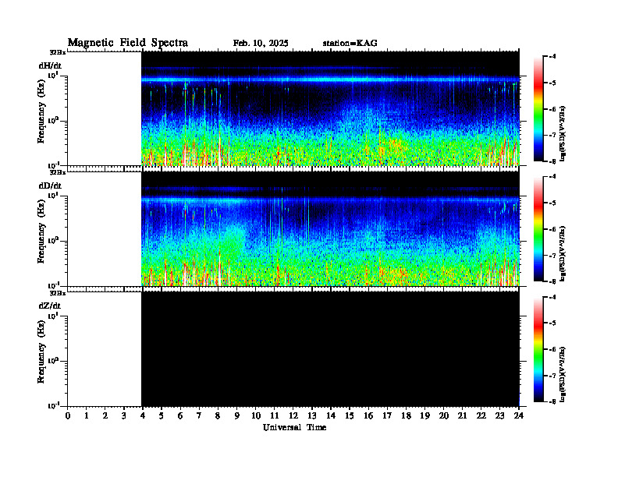Image resolution: width=618 pixels, height=477 pixels.
Task: Click hour tick label "5" on time axis
Action: point(162,415)
